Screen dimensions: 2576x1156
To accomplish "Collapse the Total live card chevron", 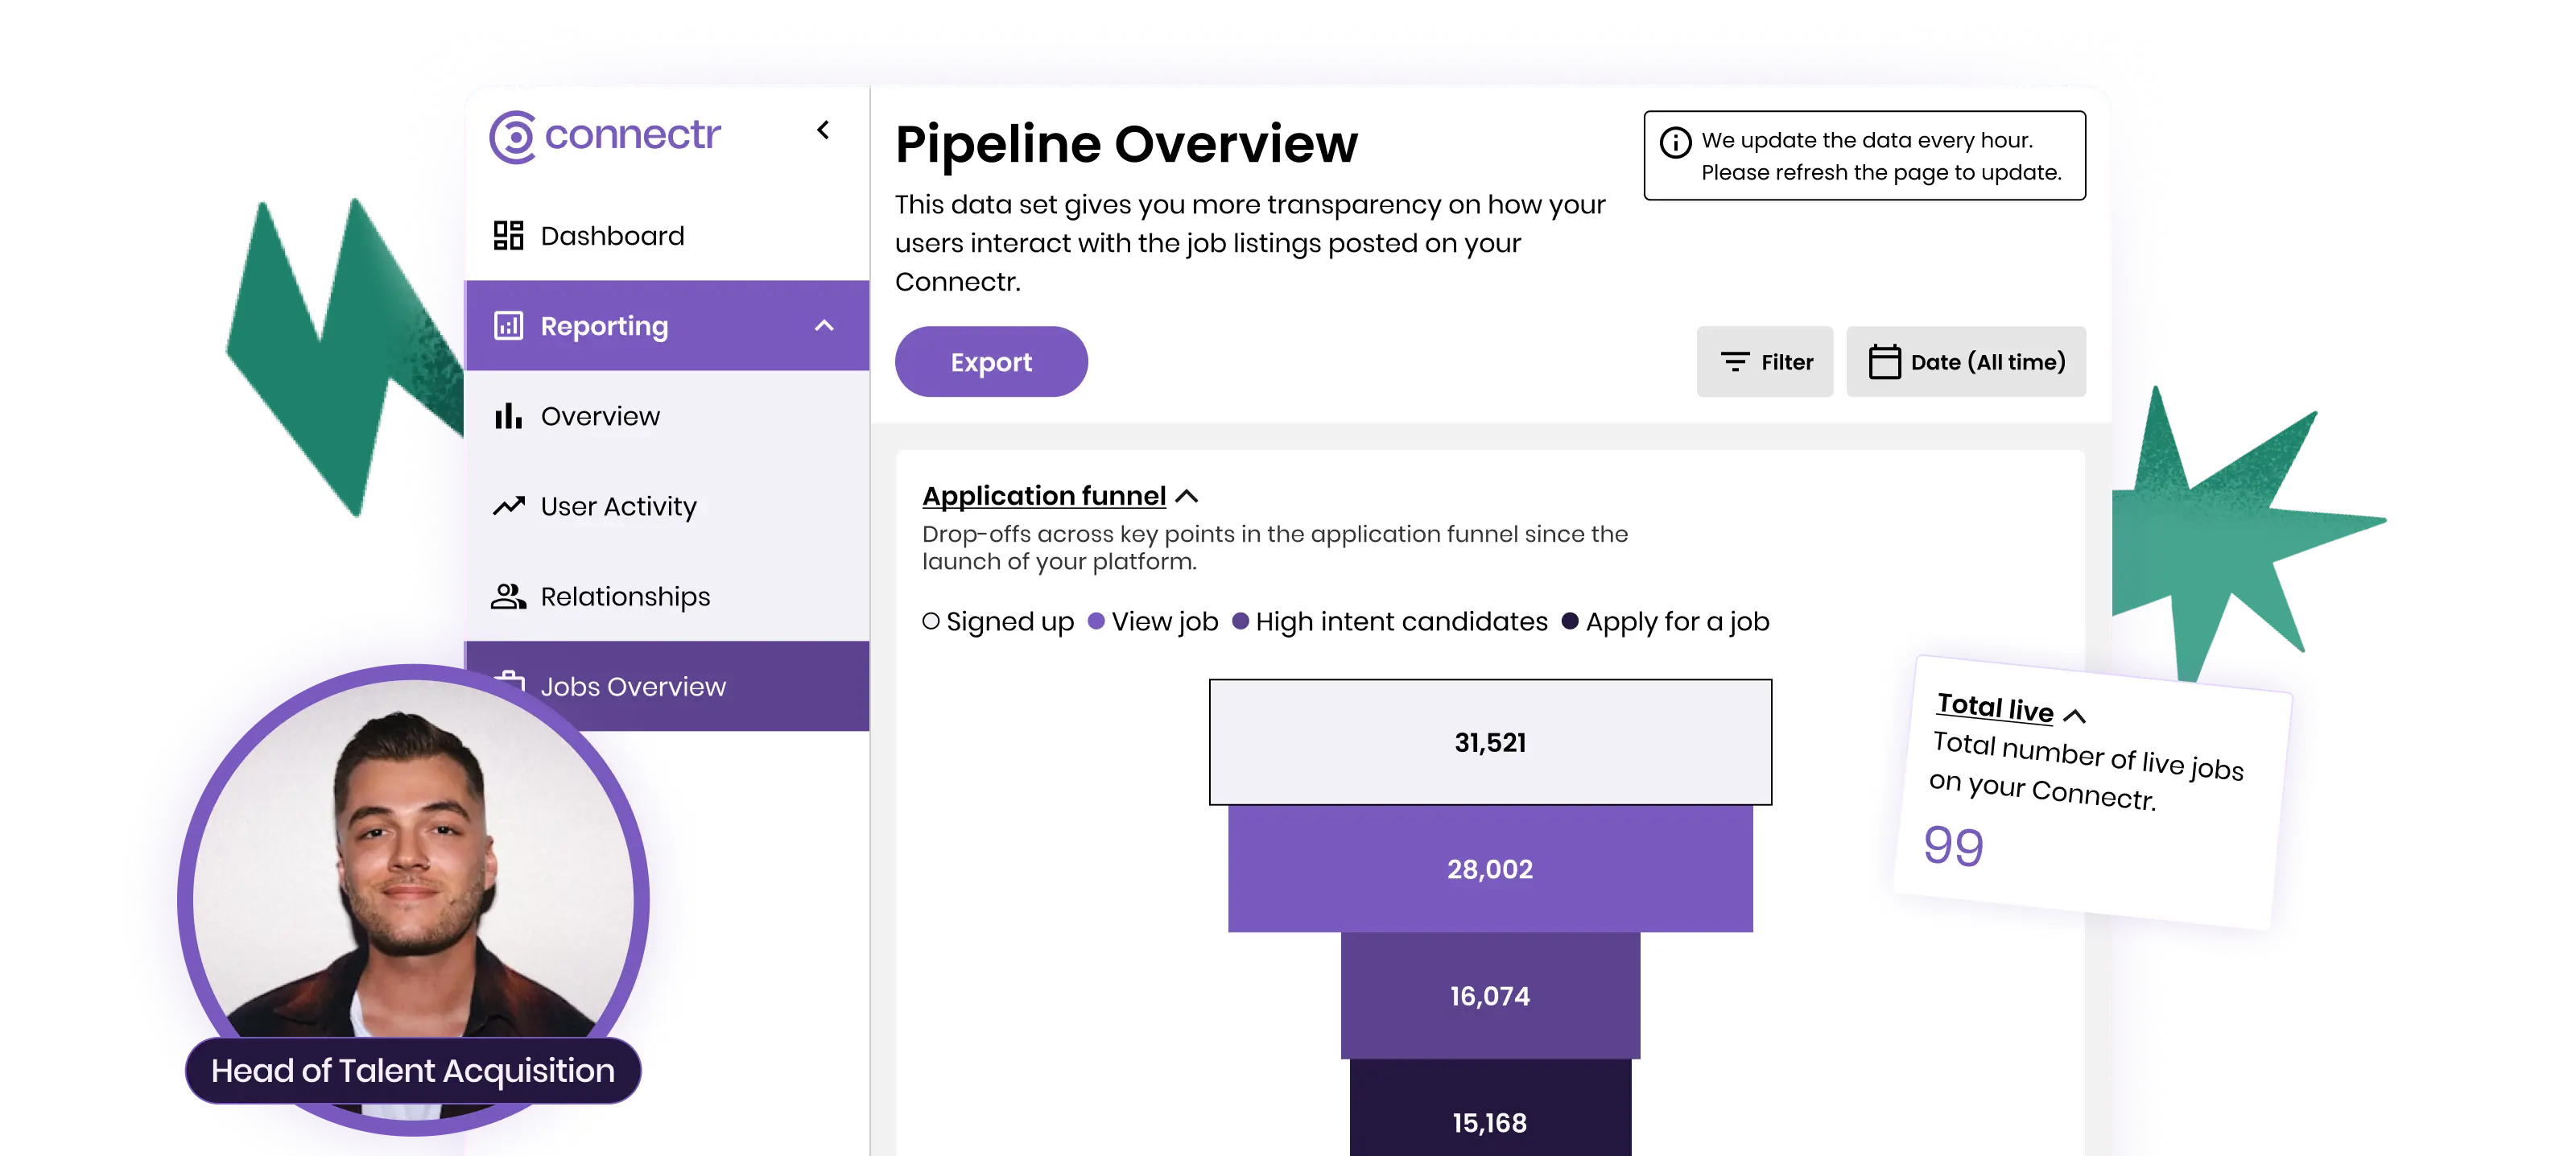I will point(2077,713).
